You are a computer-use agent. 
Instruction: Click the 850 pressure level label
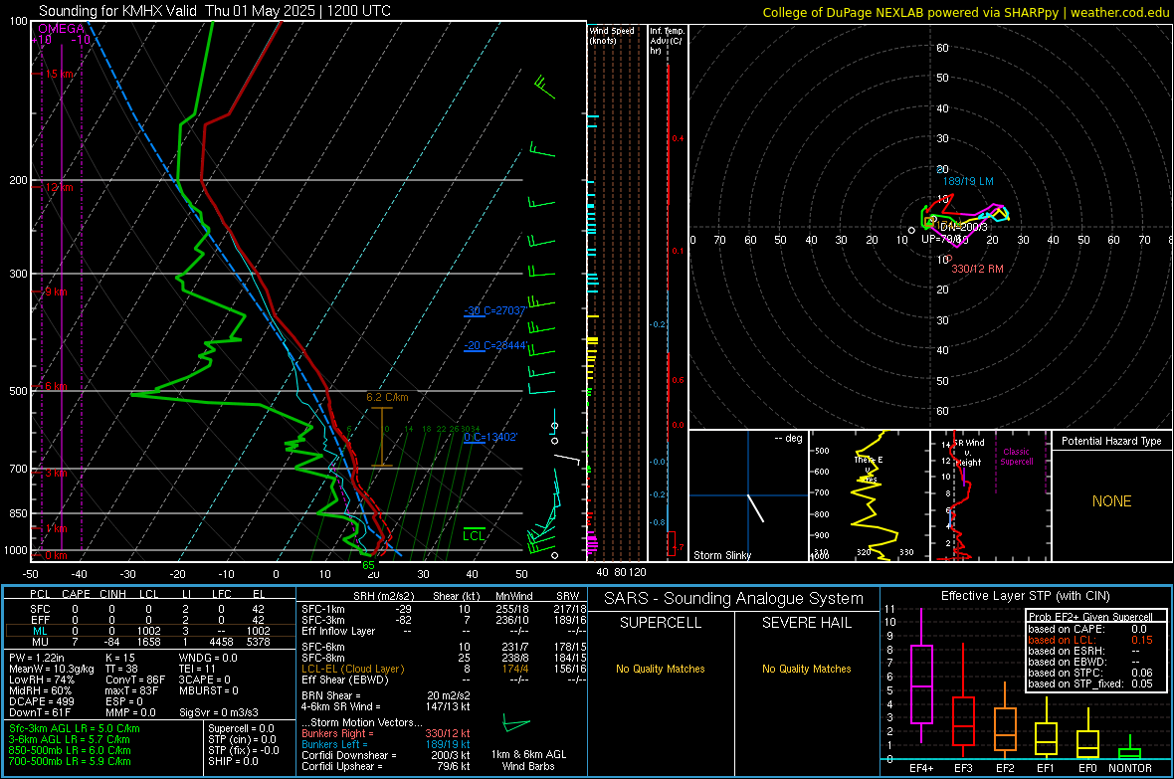(x=18, y=513)
